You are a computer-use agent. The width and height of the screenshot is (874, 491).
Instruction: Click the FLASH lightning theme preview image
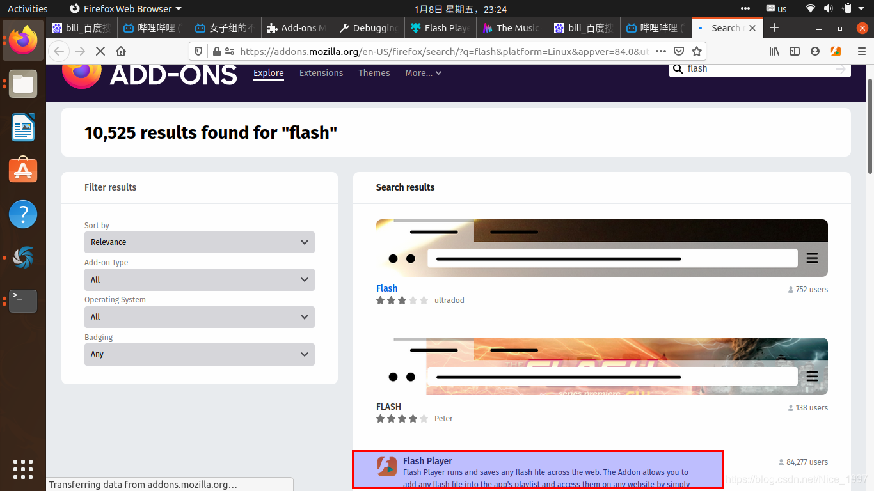pos(602,366)
